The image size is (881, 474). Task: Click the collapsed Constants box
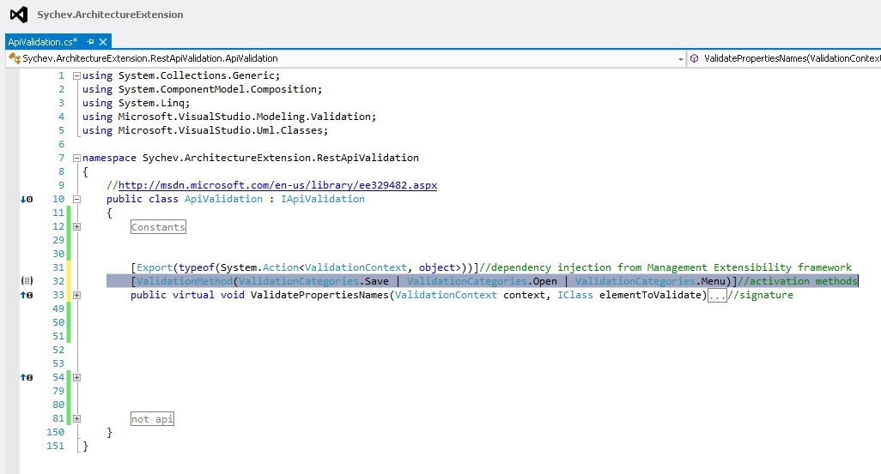click(158, 226)
